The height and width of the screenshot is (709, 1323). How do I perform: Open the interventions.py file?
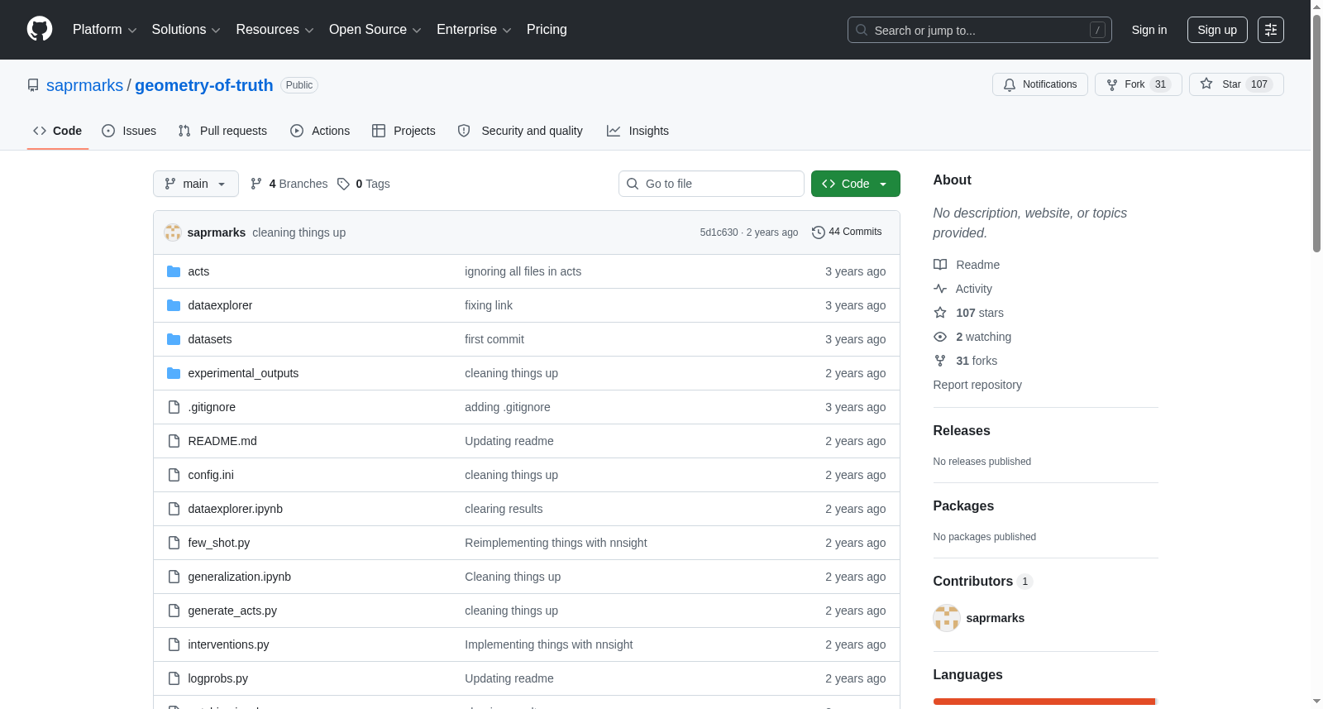click(x=228, y=644)
